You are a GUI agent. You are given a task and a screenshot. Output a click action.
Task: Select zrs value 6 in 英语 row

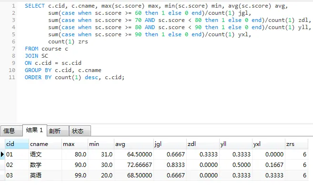point(296,175)
